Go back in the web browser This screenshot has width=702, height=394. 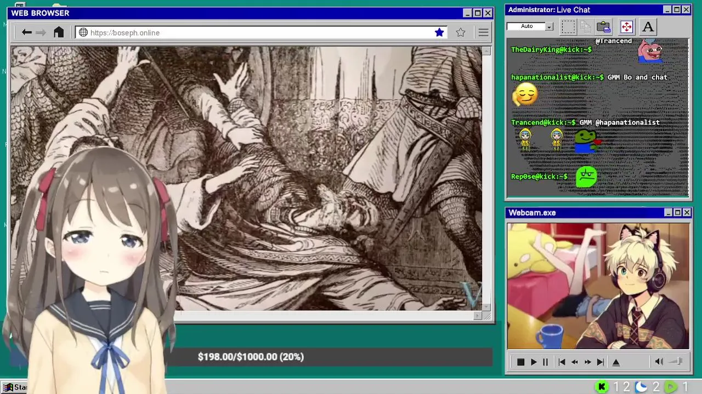tap(26, 32)
